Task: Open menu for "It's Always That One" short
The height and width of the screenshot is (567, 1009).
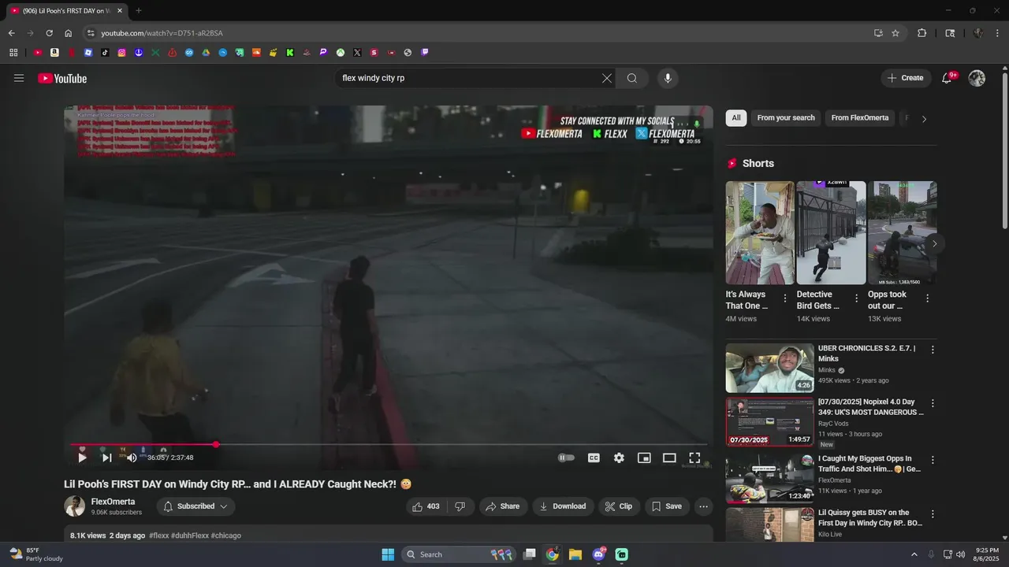Action: [x=784, y=298]
